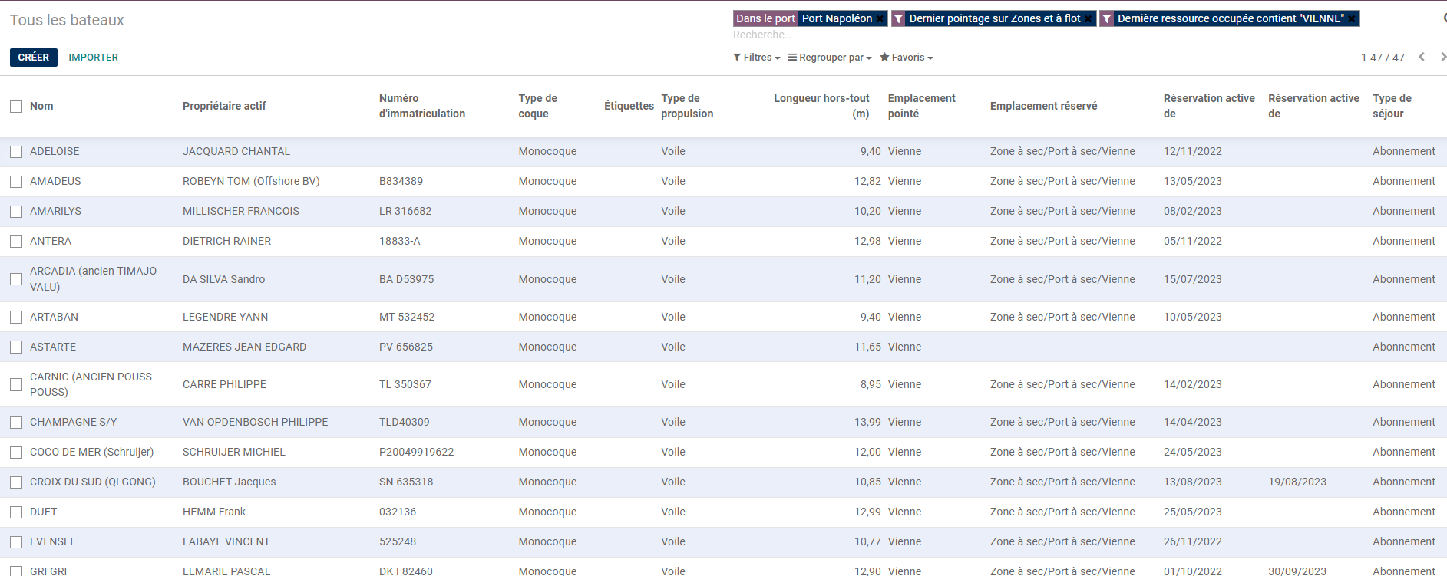Check the COCO DE MER row checkbox
The image size is (1447, 576).
(x=16, y=453)
